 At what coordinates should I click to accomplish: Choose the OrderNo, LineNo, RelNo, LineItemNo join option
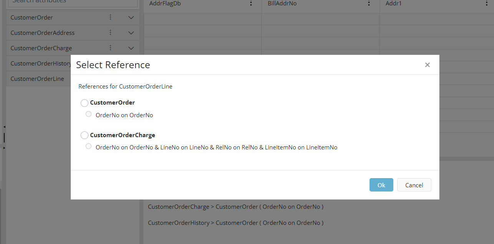[x=89, y=146]
